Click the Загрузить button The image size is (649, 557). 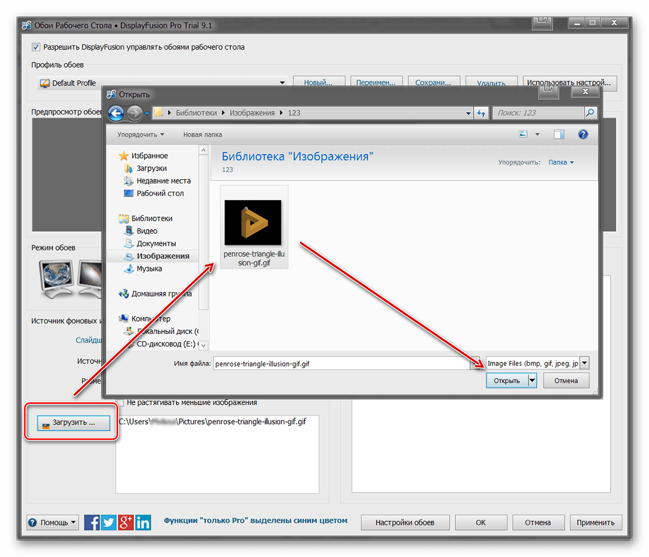point(73,422)
